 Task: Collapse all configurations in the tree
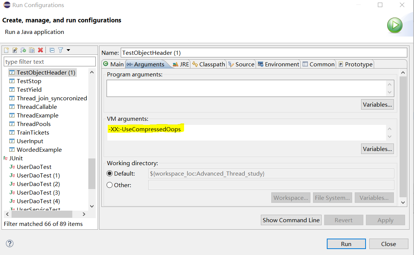coord(52,50)
